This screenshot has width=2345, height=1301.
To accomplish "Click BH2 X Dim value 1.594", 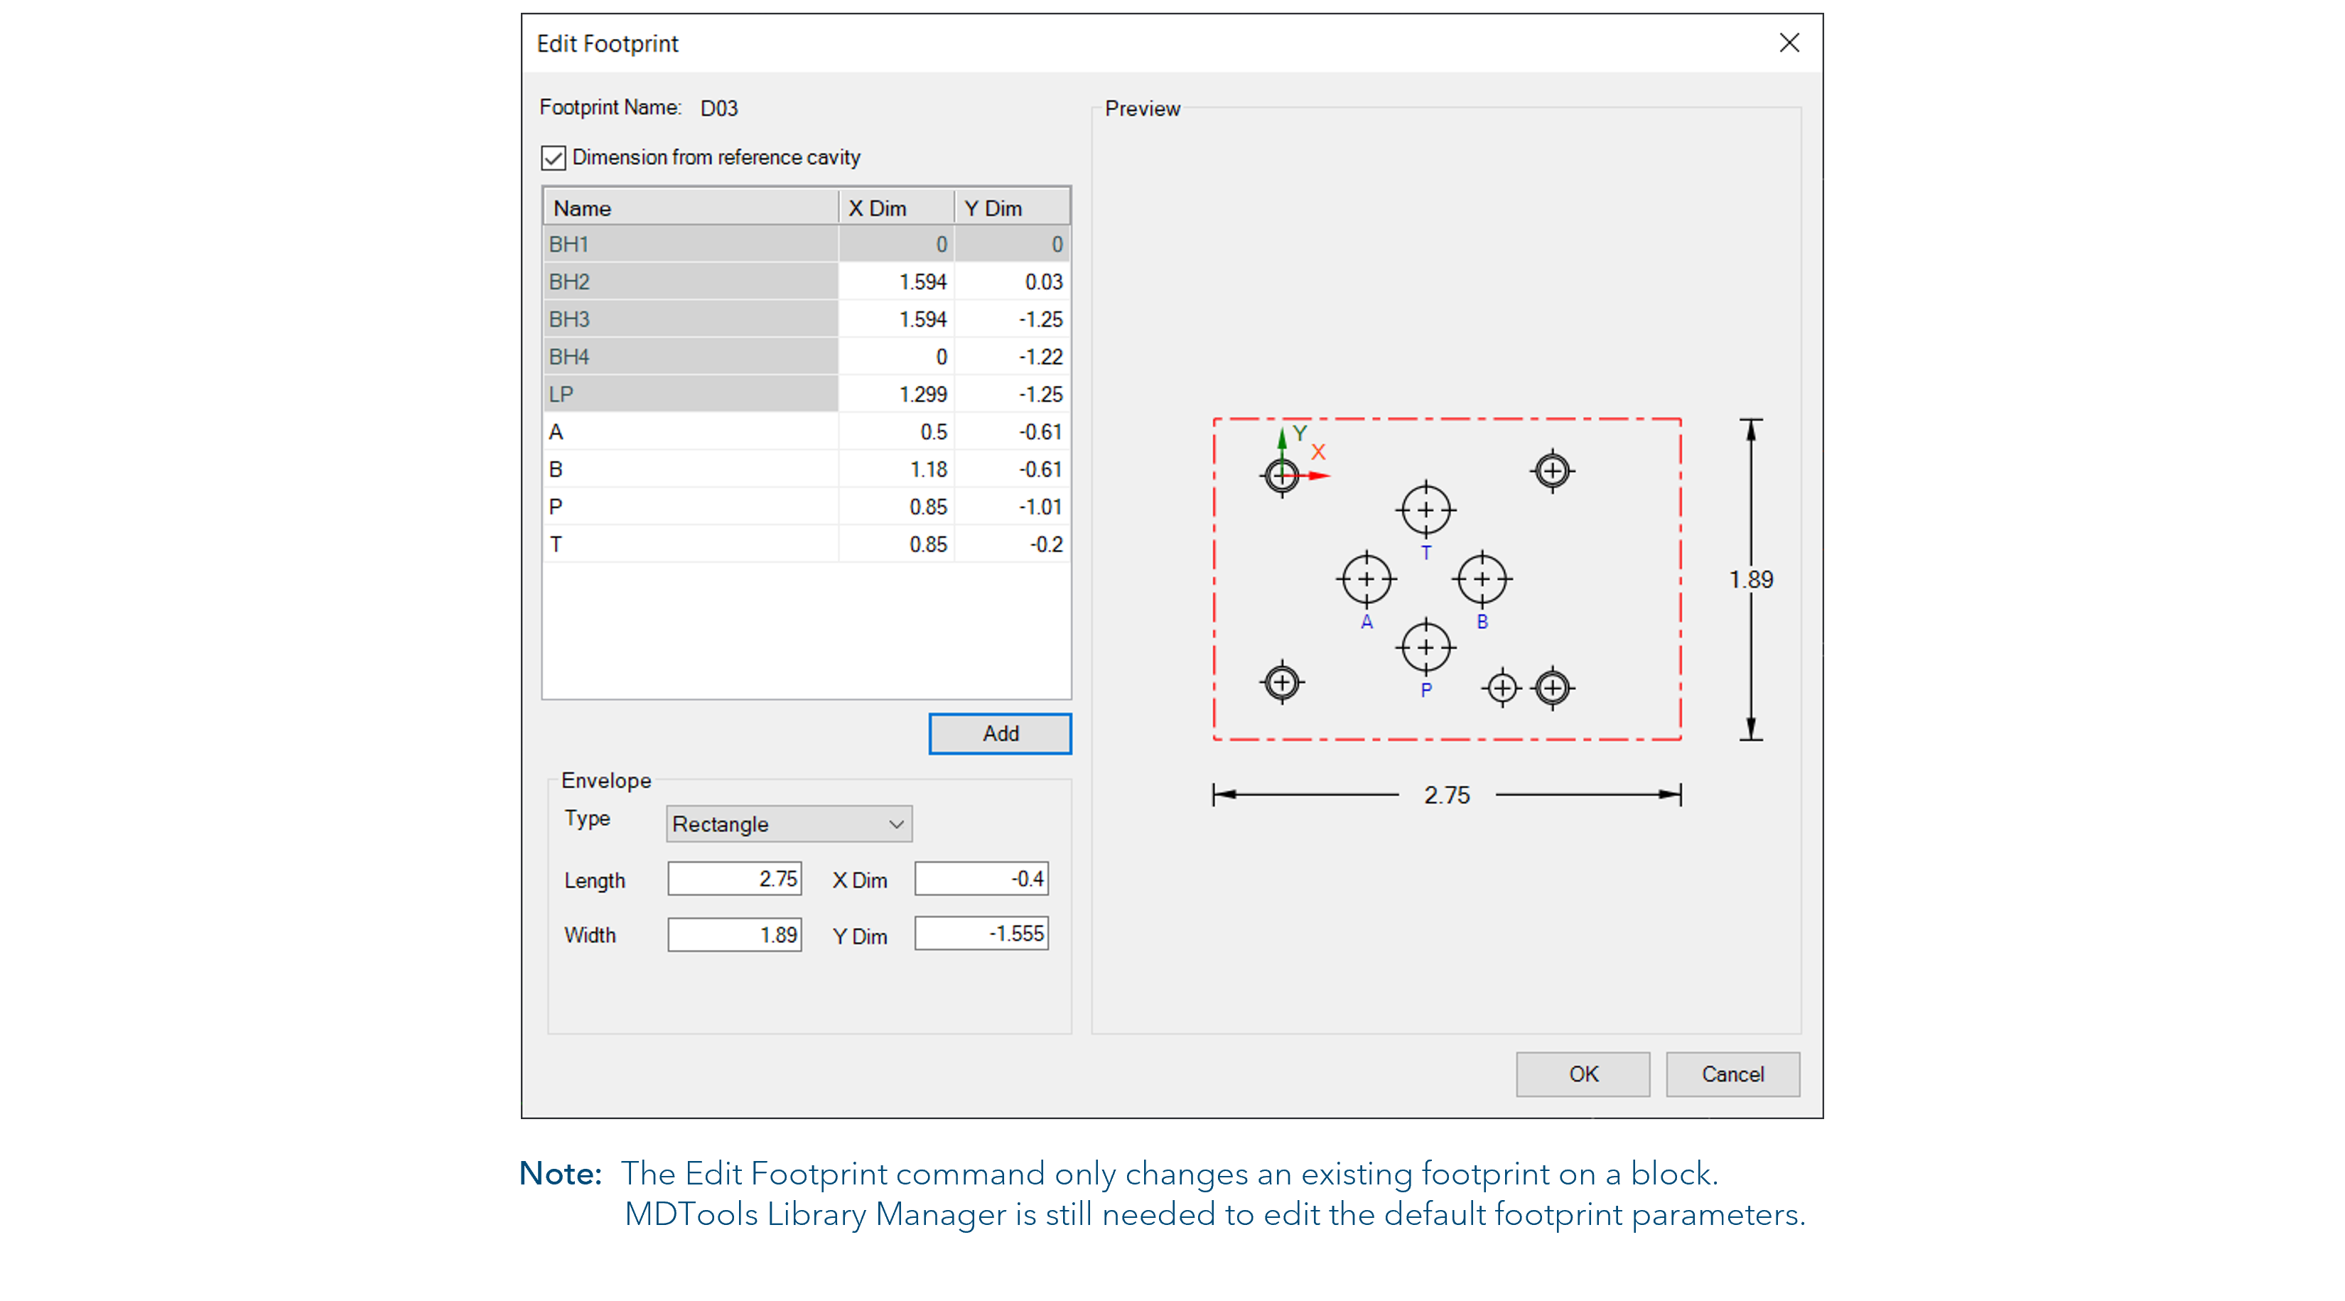I will [x=897, y=281].
